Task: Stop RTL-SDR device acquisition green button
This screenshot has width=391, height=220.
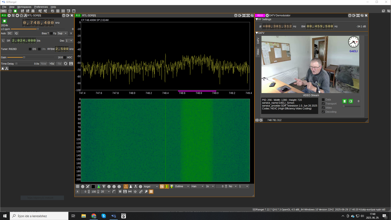Action: click(x=5, y=21)
